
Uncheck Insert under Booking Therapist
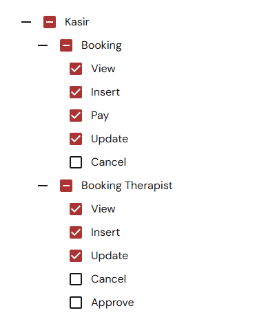76,232
